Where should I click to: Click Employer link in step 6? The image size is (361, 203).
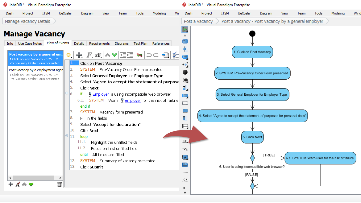(101, 94)
